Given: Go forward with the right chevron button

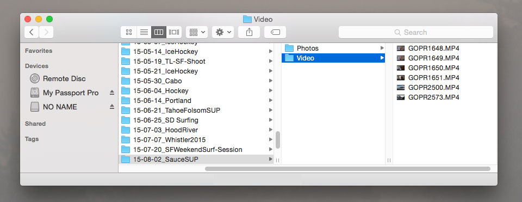Looking at the screenshot, I should (46, 32).
